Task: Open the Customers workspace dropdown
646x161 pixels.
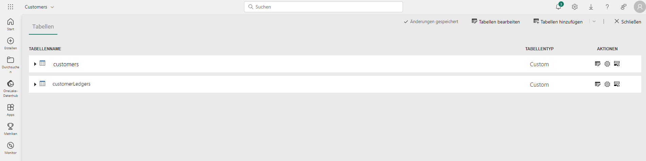Action: point(39,7)
